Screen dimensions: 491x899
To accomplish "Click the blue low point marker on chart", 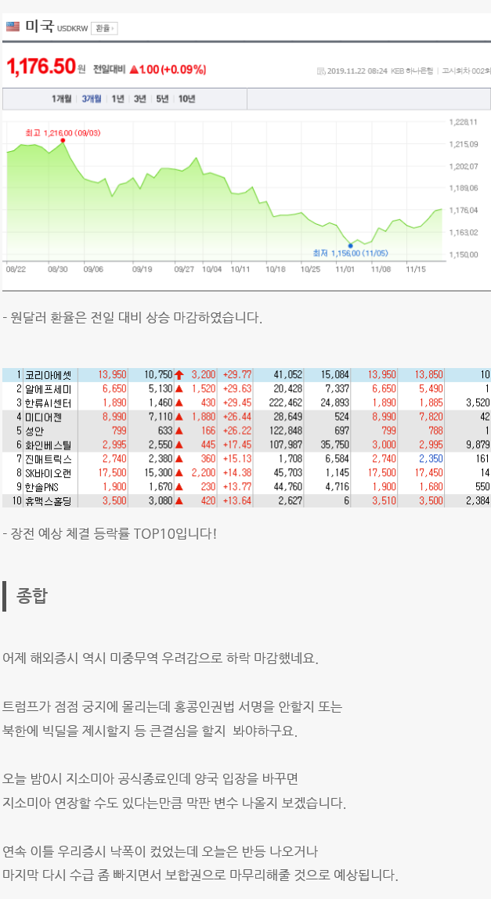I will pyautogui.click(x=350, y=245).
